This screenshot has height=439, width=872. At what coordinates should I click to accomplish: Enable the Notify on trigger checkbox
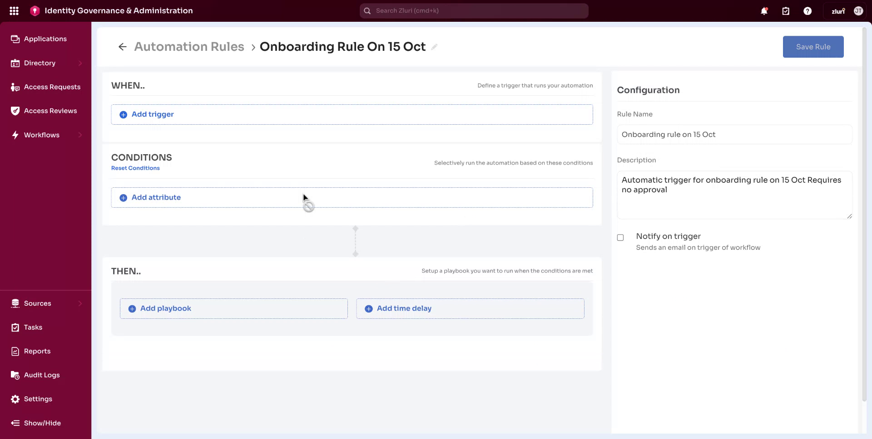(x=620, y=237)
